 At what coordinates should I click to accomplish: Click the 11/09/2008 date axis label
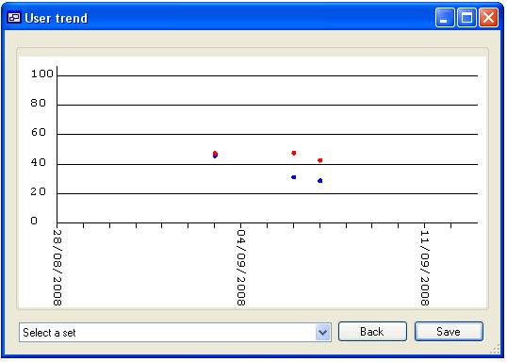point(425,268)
